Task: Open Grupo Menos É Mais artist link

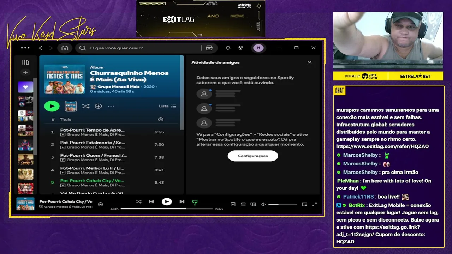Action: [119, 86]
